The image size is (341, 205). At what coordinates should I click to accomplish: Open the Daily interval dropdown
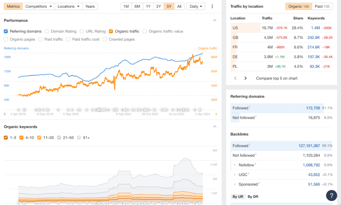pyautogui.click(x=196, y=7)
